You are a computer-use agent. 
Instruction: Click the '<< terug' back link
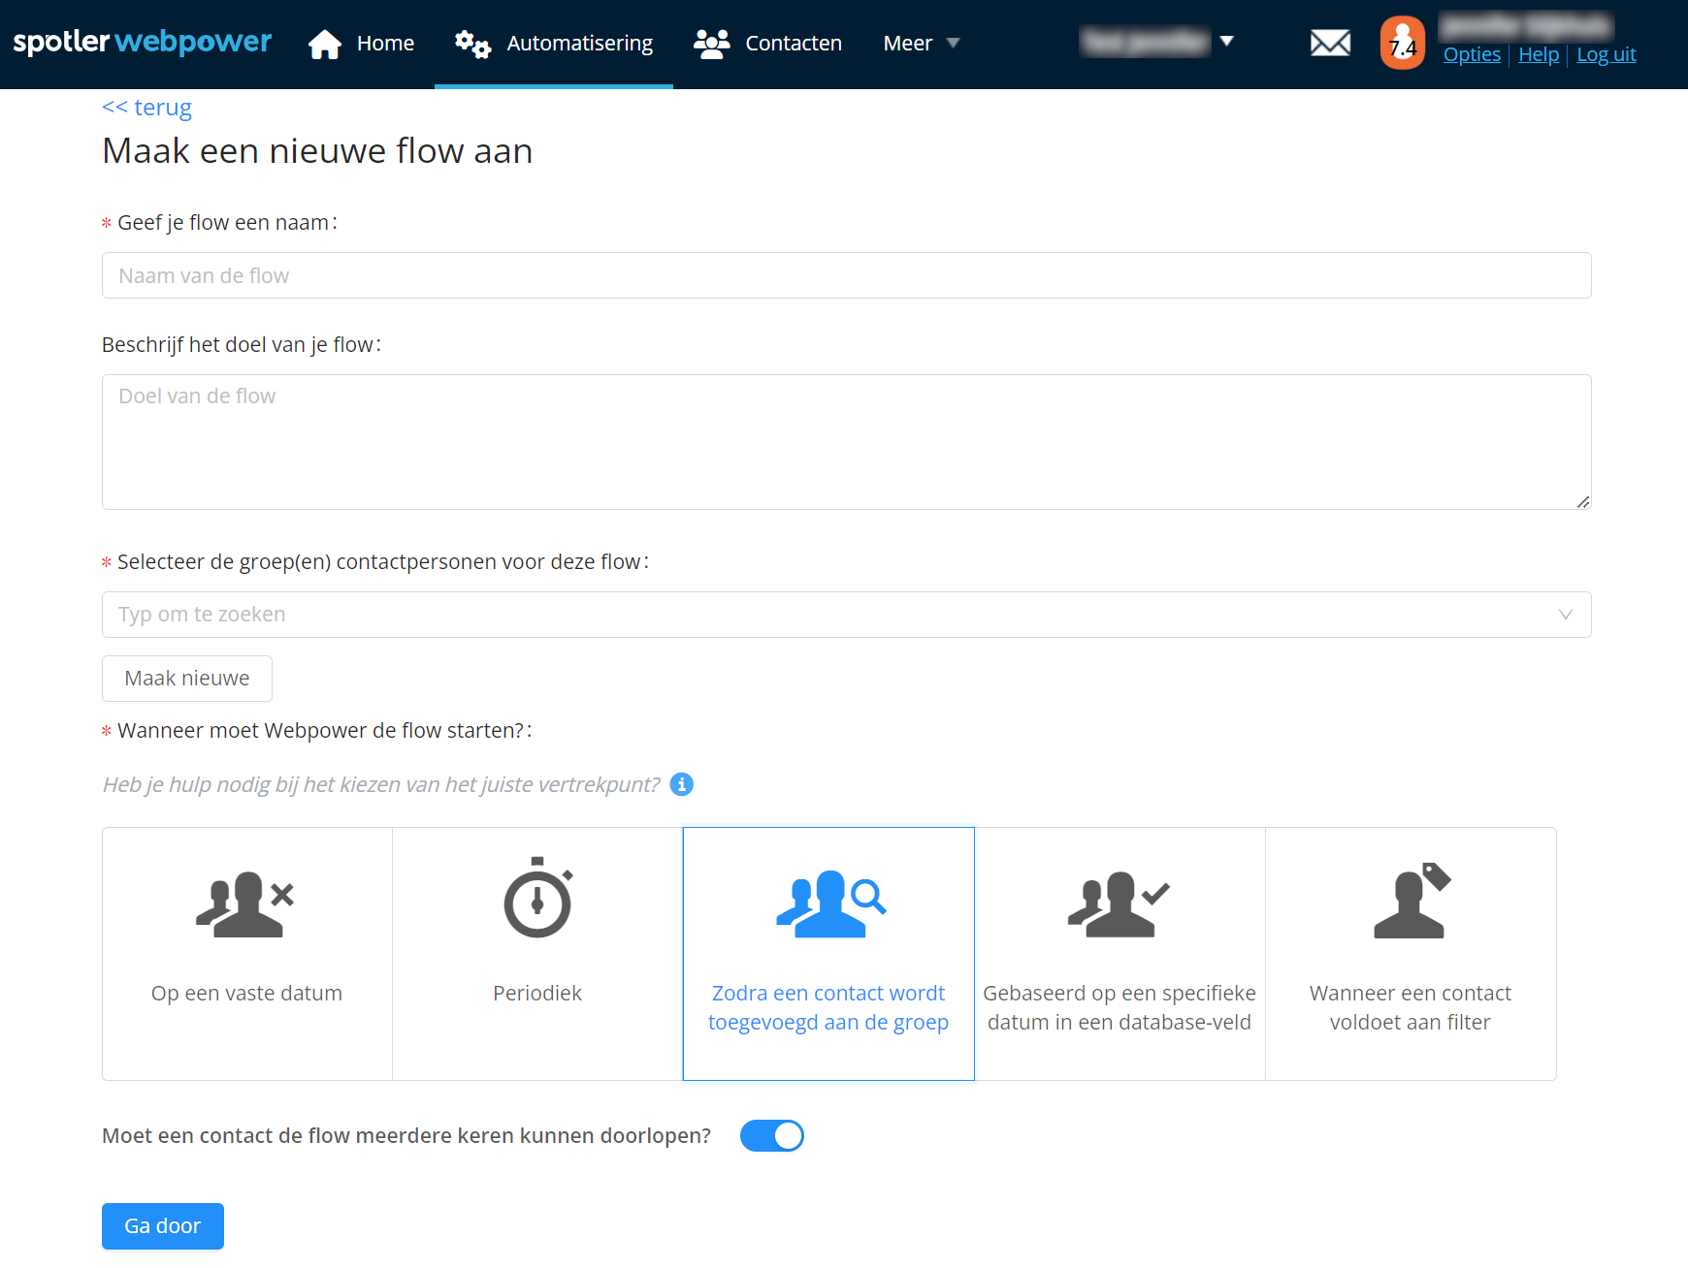click(147, 107)
